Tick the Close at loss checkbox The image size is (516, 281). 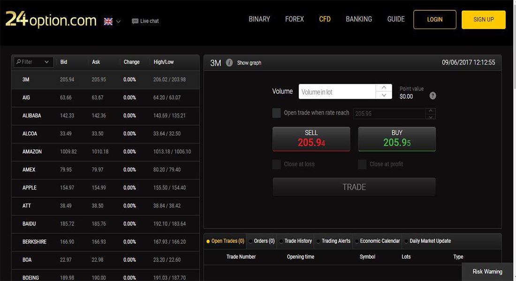coord(276,164)
